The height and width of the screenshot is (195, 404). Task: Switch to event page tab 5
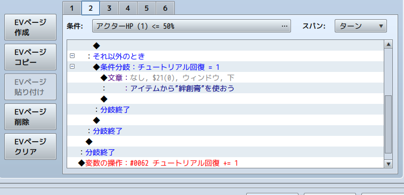tap(147, 8)
